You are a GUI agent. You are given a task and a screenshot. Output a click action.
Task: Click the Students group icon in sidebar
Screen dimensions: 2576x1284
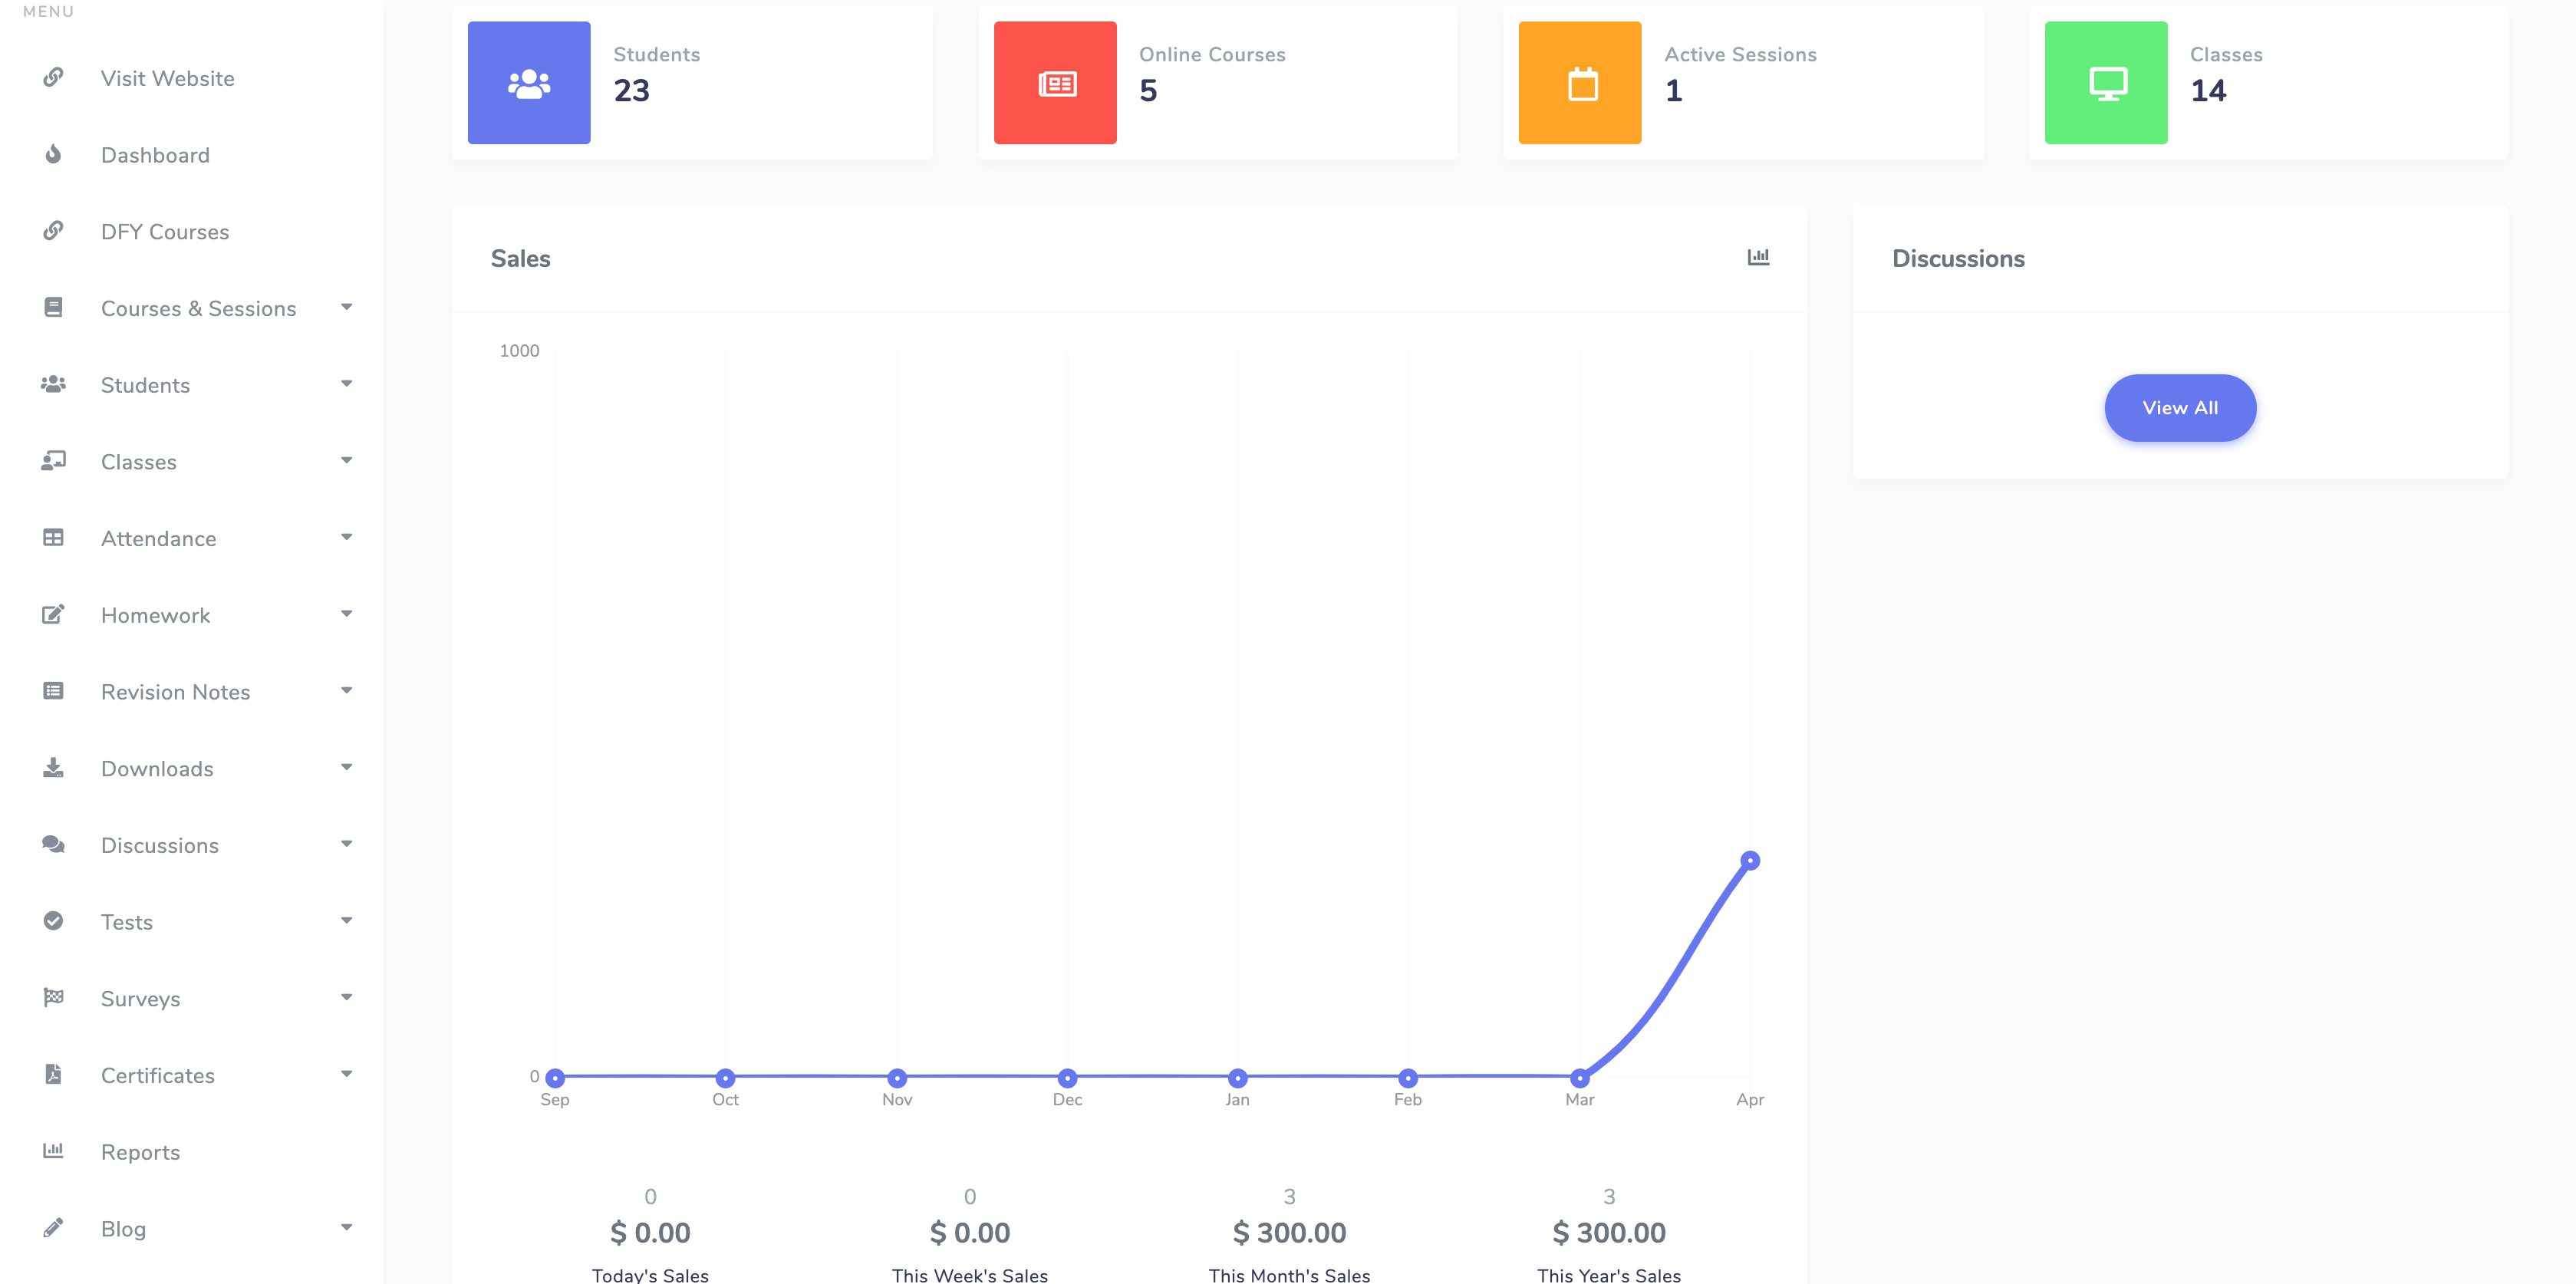(x=53, y=384)
